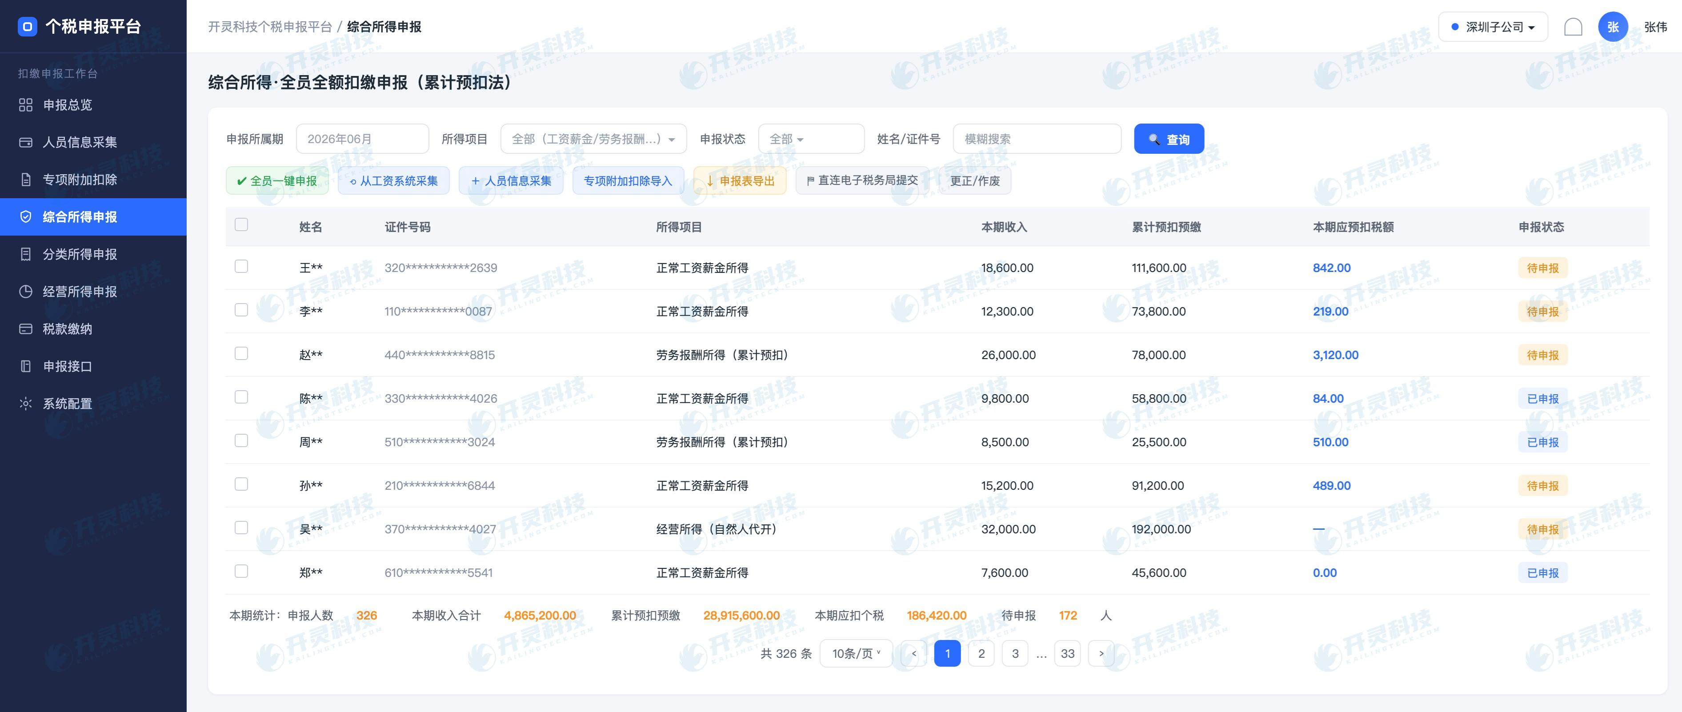Open 税款缴纳 in the sidebar
This screenshot has height=712, width=1682.
coord(93,329)
